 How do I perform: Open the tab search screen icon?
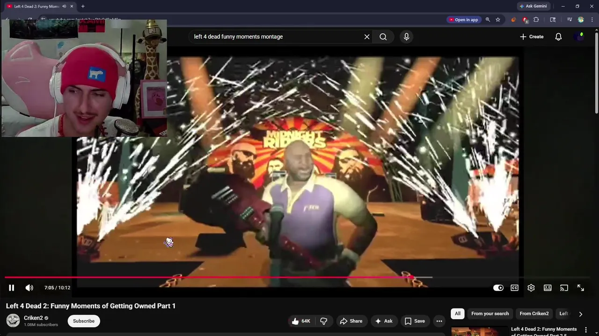tap(553, 20)
